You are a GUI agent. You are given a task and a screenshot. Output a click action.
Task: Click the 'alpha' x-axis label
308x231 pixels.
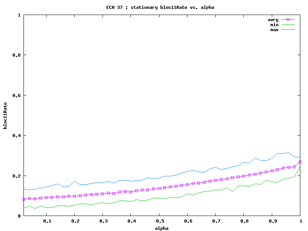click(x=162, y=228)
